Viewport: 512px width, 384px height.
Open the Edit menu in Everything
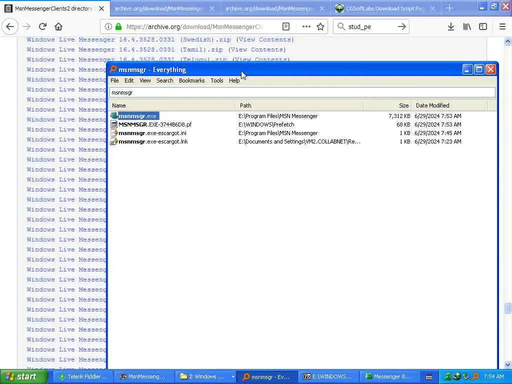coord(129,80)
